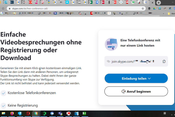Click the highlighted Chrome taskbar icon

(x=36, y=113)
